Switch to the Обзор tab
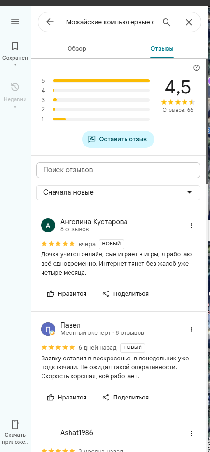This screenshot has height=452, width=210. point(77,48)
